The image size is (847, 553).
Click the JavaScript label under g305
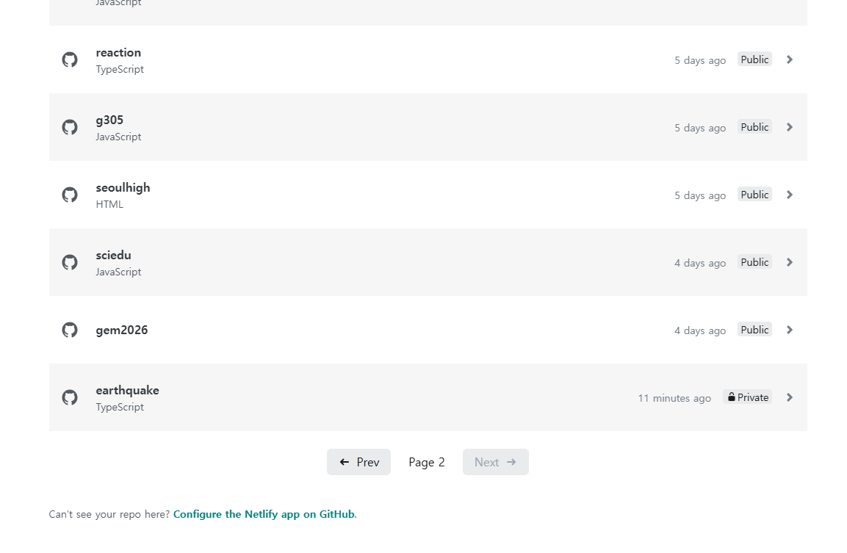point(118,137)
